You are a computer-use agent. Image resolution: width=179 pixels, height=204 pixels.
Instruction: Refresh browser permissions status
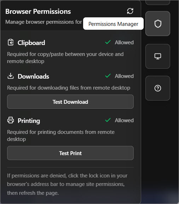click(130, 11)
